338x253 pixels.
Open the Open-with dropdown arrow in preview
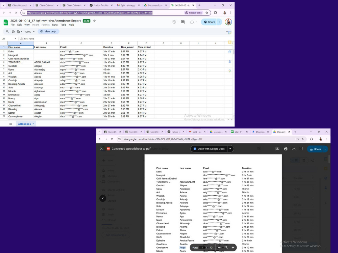click(230, 149)
